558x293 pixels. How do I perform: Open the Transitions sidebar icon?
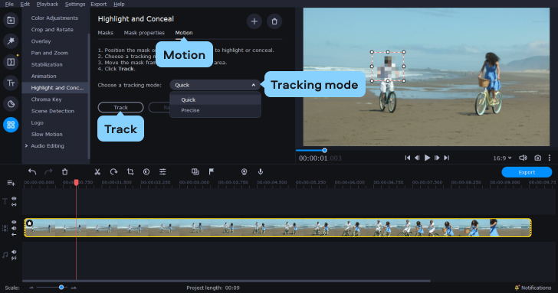coord(11,62)
